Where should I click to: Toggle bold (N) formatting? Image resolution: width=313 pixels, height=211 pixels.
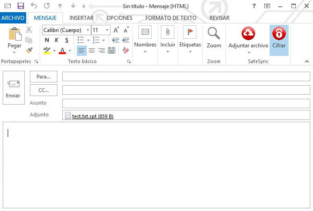pos(47,40)
